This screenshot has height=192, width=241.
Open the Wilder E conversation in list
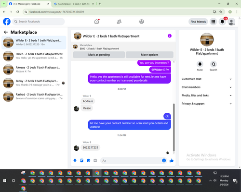[34, 43]
